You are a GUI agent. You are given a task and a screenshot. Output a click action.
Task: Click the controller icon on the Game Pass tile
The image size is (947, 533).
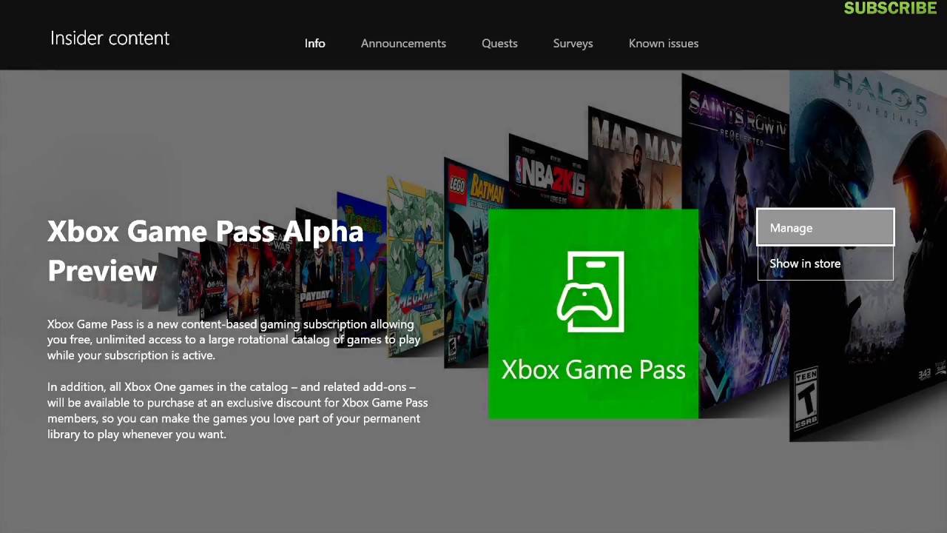(590, 292)
